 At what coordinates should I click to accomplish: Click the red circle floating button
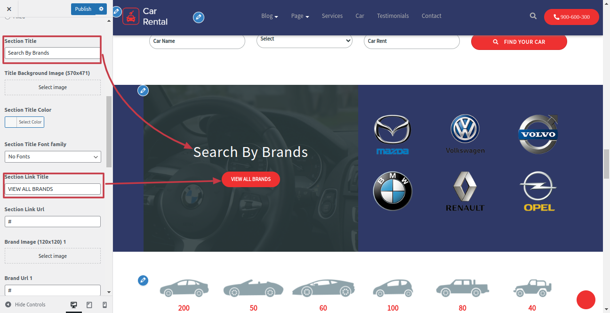click(586, 300)
